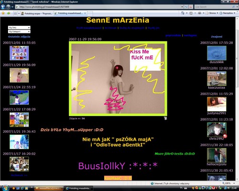Switch to the 'aaaaaaMaciuśzmecz' taskbar window
This screenshot has height=191, width=239.
click(x=49, y=188)
